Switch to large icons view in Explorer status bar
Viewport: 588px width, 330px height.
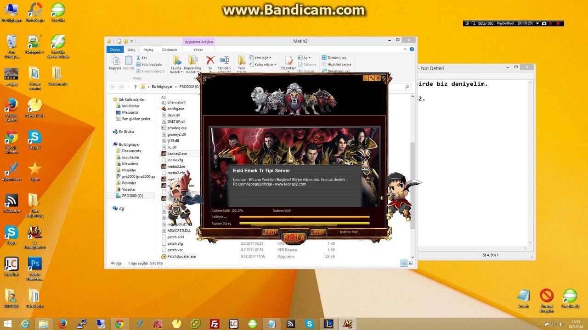pos(411,263)
